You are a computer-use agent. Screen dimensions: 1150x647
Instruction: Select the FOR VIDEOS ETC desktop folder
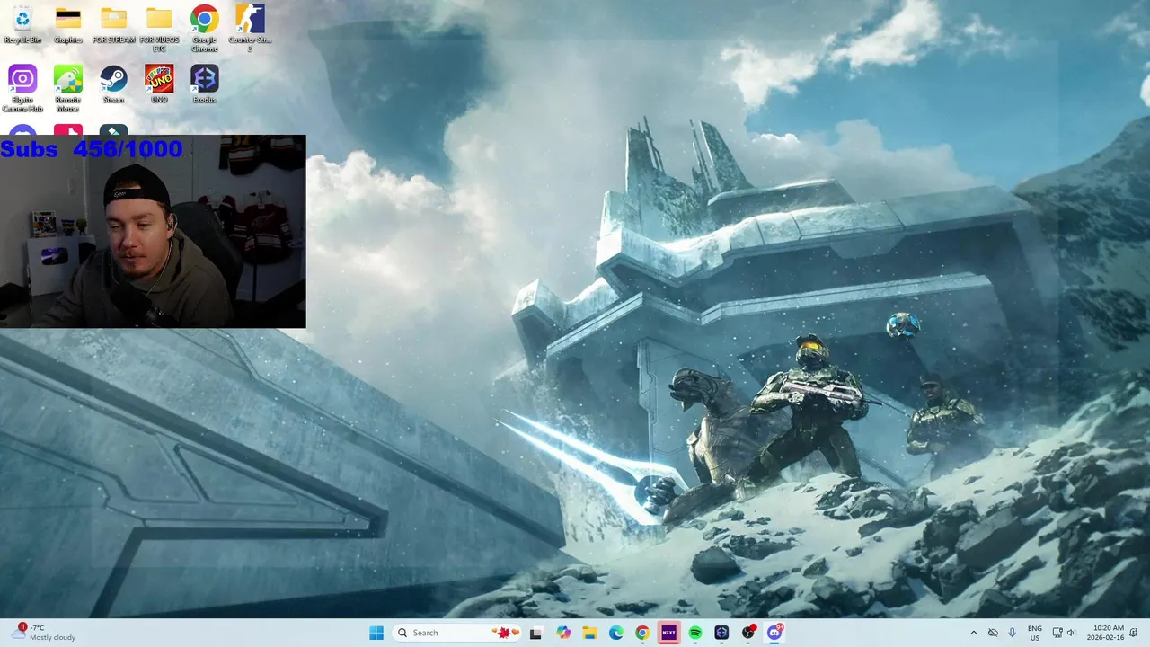point(159,28)
